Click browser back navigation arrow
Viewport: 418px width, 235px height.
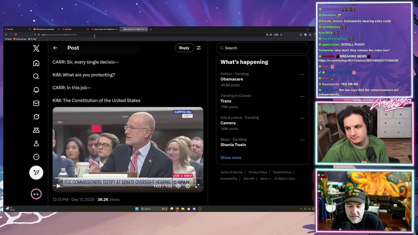pos(6,35)
